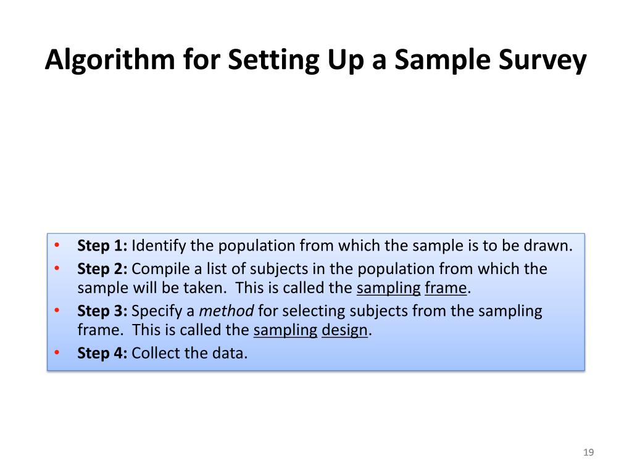
Task: Click the italic word 'method'
Action: 227,311
